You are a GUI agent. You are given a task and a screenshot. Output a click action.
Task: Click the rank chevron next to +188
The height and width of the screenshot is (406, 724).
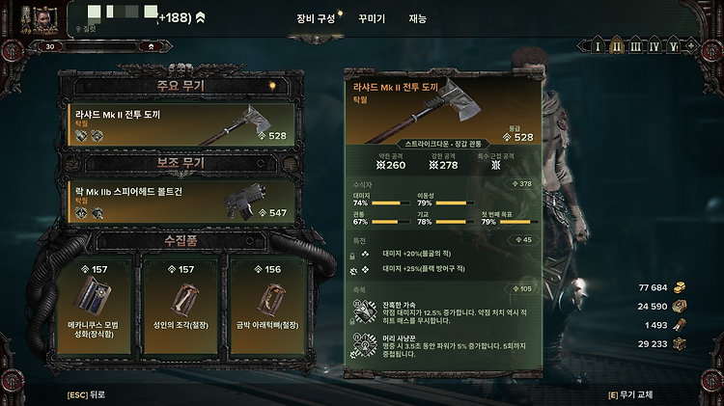[201, 17]
